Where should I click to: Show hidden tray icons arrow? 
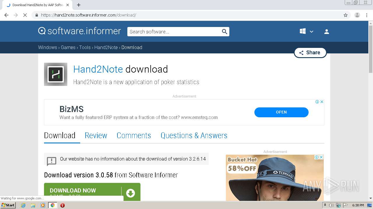pos(325,205)
